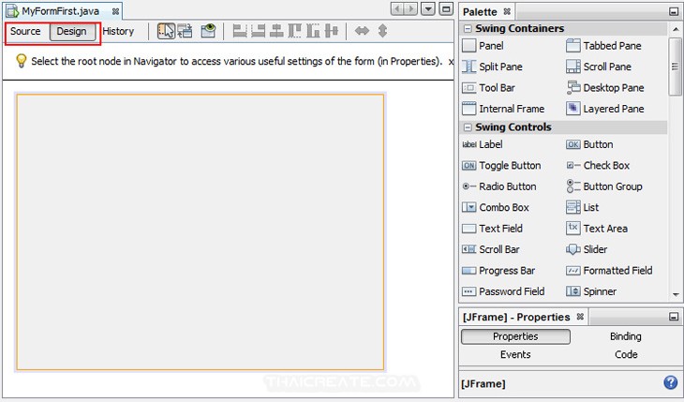Pick Toggle Button control
Viewport: 684px width, 402px height.
(501, 166)
